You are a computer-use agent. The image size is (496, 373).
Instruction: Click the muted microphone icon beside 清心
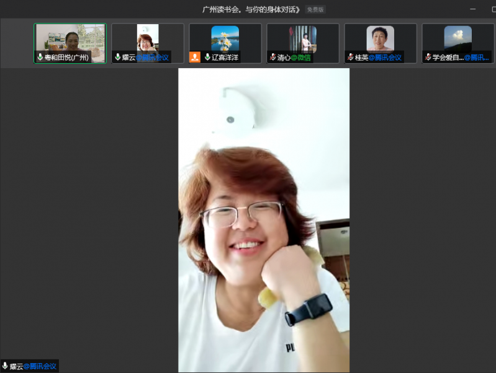click(273, 57)
